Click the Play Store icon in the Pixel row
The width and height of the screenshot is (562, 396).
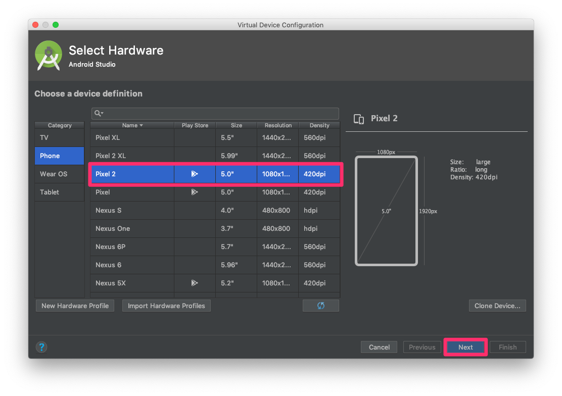tap(195, 192)
